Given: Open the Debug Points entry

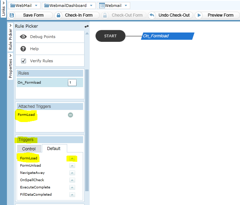Looking at the screenshot, I should pyautogui.click(x=50, y=37).
